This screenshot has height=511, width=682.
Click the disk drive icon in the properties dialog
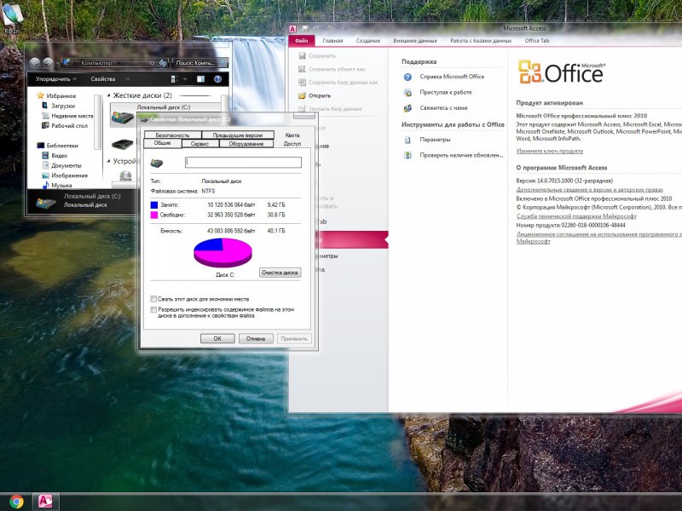pos(157,164)
